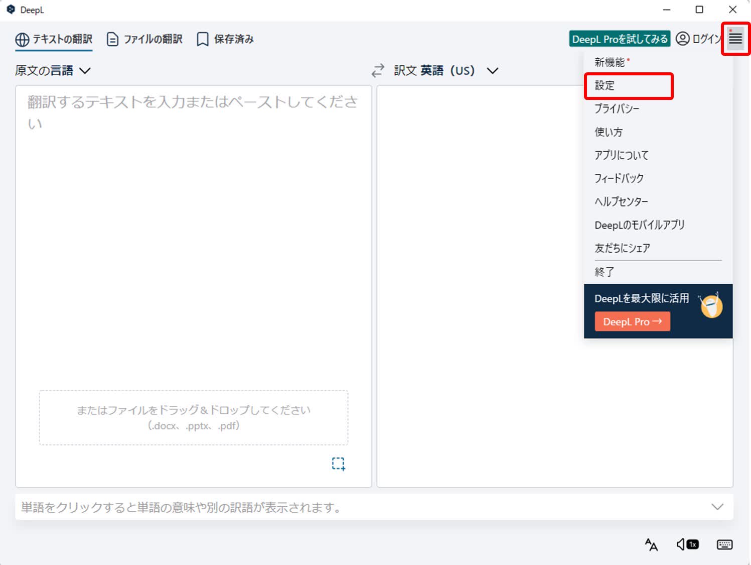Click the login account avatar icon
The width and height of the screenshot is (751, 565).
(682, 39)
